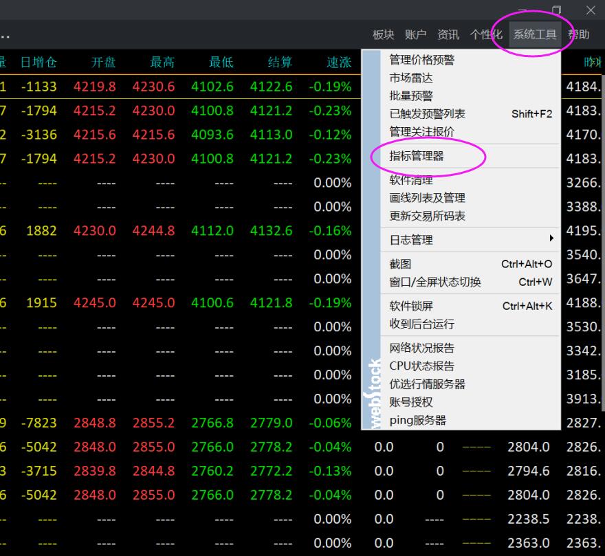Click the 最高 value 2855.2
Image resolution: width=605 pixels, height=556 pixels.
point(153,423)
